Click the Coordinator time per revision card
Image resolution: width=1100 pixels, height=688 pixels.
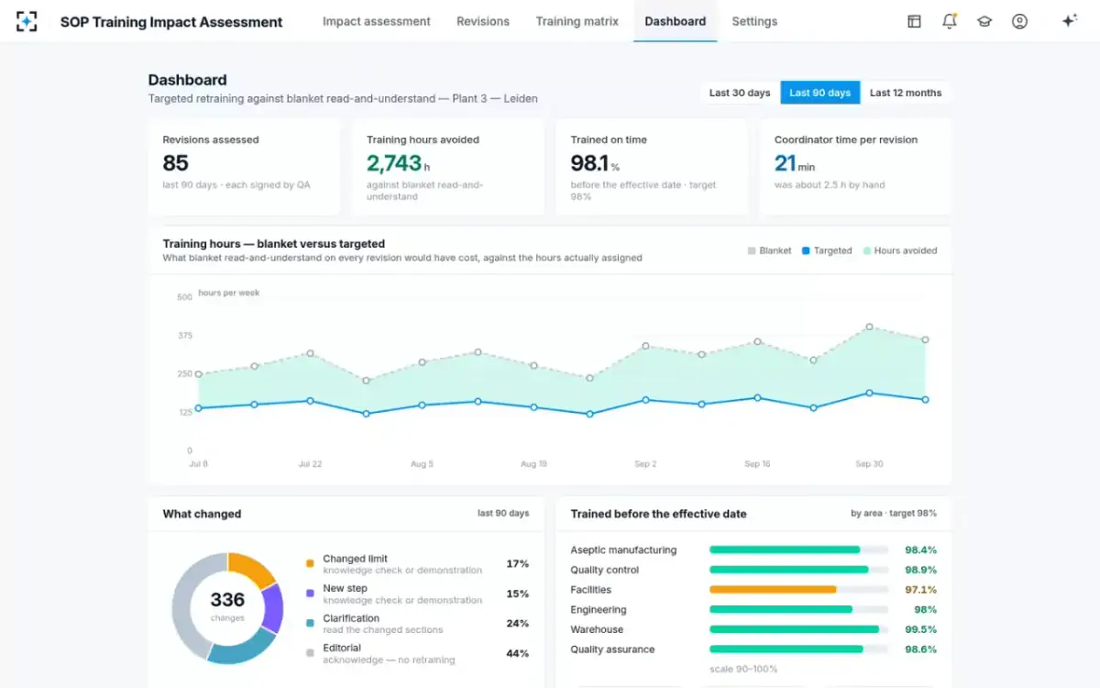856,167
